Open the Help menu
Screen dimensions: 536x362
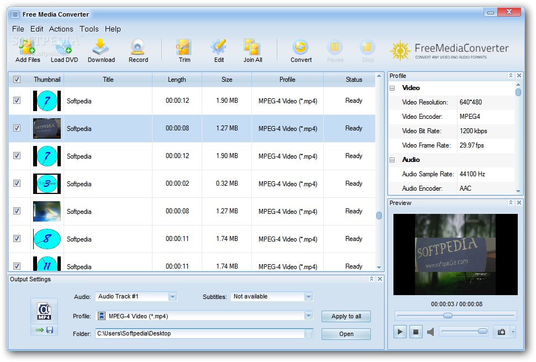tap(113, 29)
